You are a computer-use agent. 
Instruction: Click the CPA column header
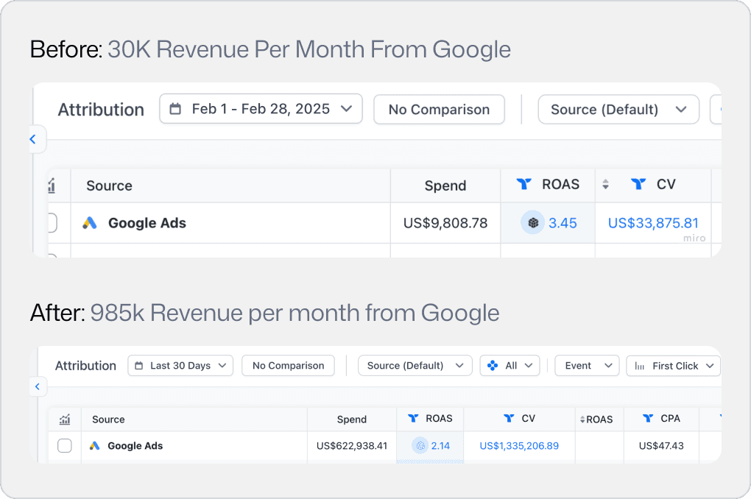[670, 419]
